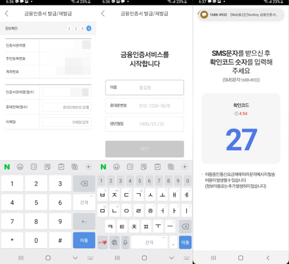289x264 pixels.
Task: Open sticker icon on middle keyboard toolbar
Action: click(x=130, y=167)
